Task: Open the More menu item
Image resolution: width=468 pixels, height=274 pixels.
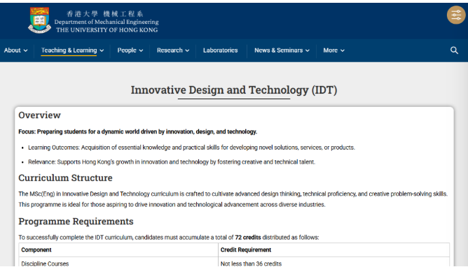Action: point(331,50)
